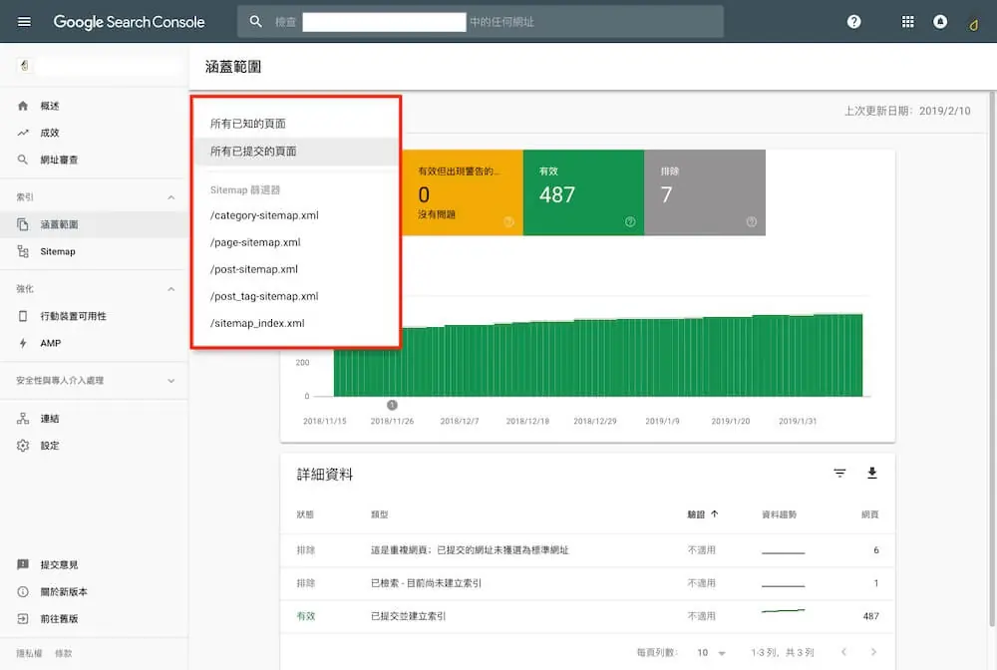The height and width of the screenshot is (670, 997).
Task: Open Sitemap tree icon in sidebar
Action: coord(23,251)
